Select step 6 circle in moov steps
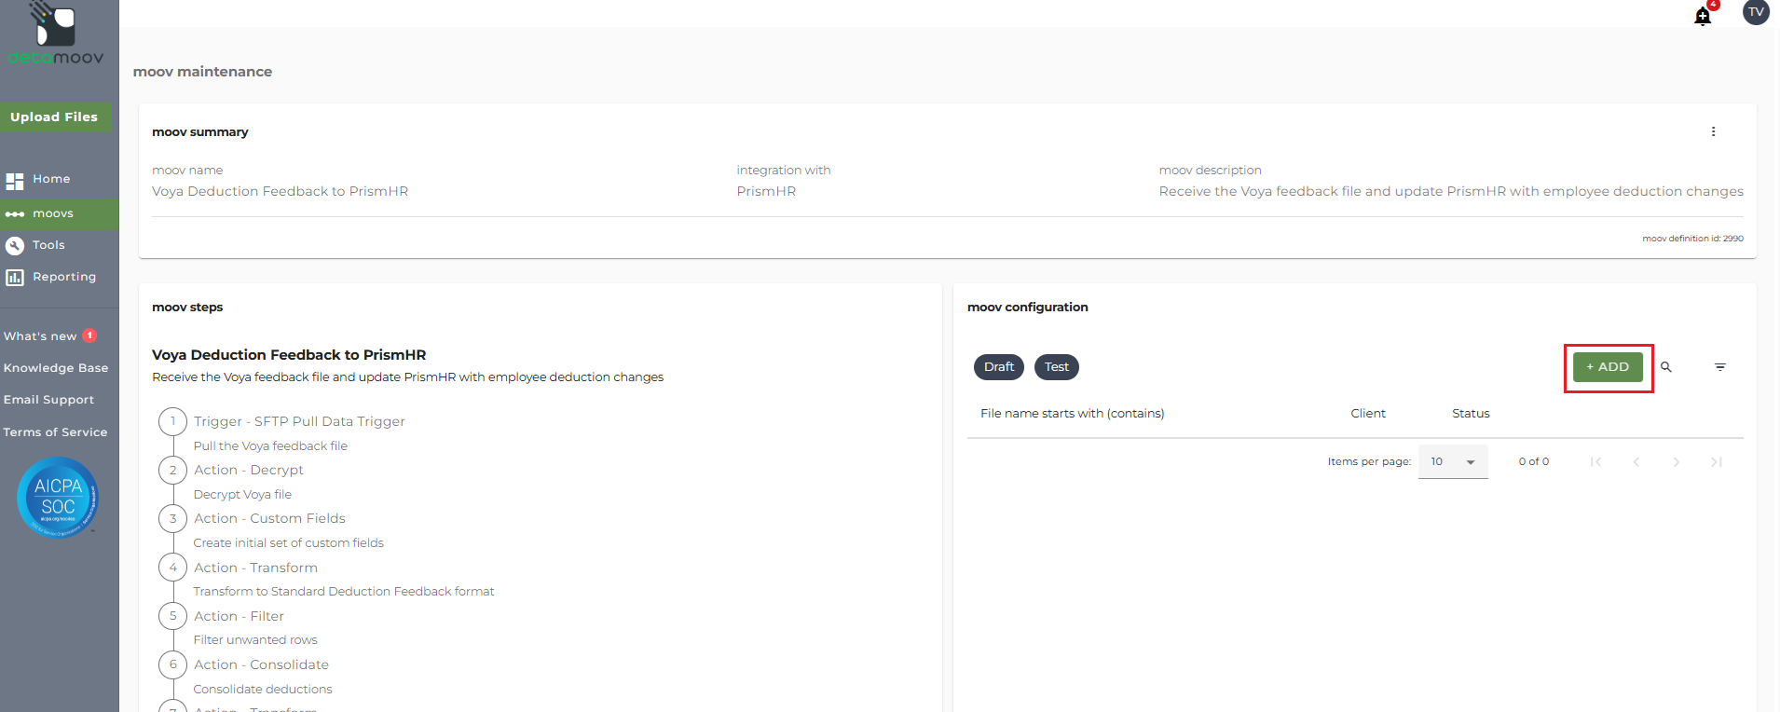Image resolution: width=1780 pixels, height=712 pixels. coord(172,664)
